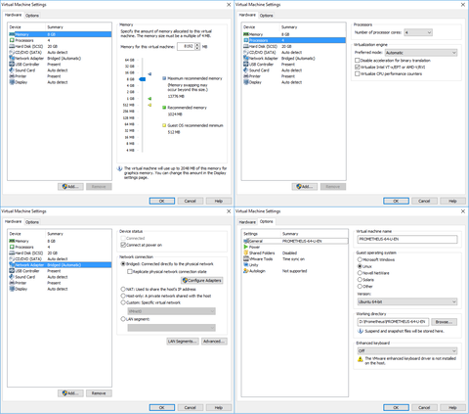The width and height of the screenshot is (469, 414).
Task: Click the memory slider handle at 8 GB
Action: point(143,79)
